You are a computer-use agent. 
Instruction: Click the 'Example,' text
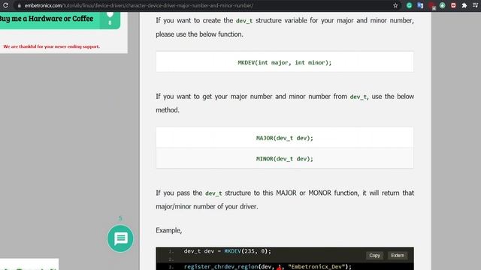pyautogui.click(x=168, y=230)
